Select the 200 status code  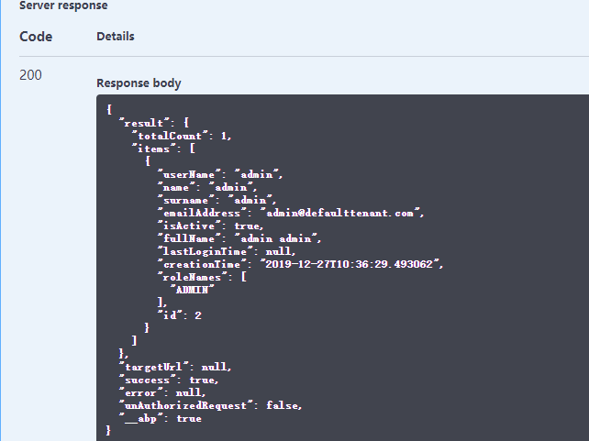(x=30, y=75)
